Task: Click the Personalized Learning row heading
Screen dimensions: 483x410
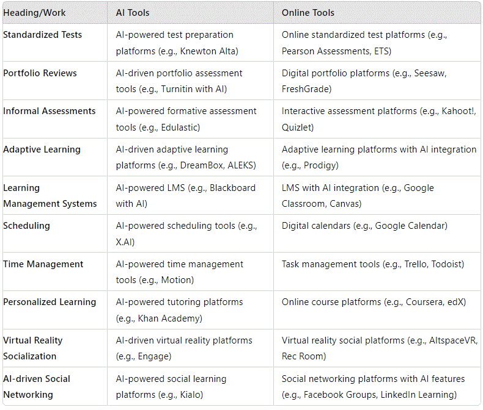Action: (x=50, y=302)
